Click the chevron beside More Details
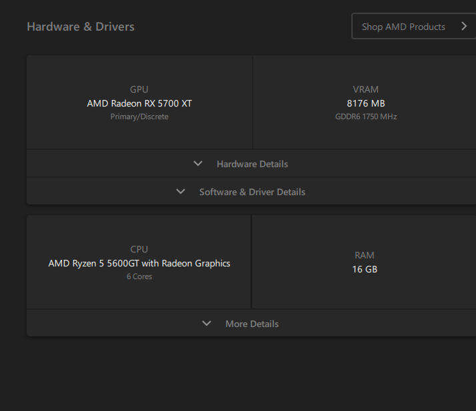This screenshot has height=411, width=476. pos(207,323)
